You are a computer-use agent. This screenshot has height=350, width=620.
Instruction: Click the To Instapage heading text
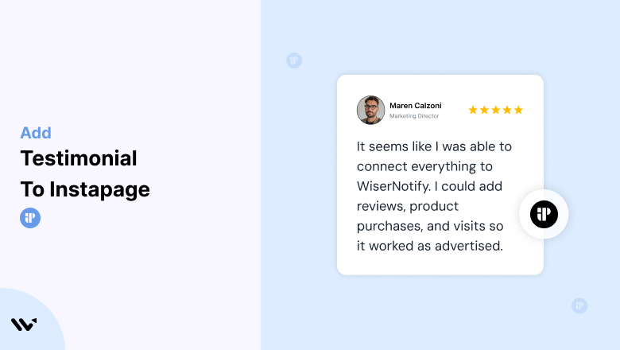pyautogui.click(x=85, y=189)
